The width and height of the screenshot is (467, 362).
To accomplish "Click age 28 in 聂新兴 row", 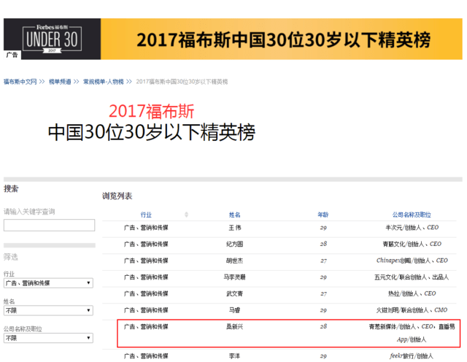I will click(323, 326).
